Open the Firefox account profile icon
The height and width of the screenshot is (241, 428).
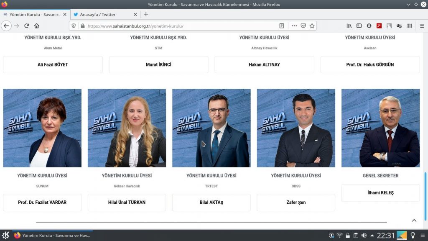369,26
